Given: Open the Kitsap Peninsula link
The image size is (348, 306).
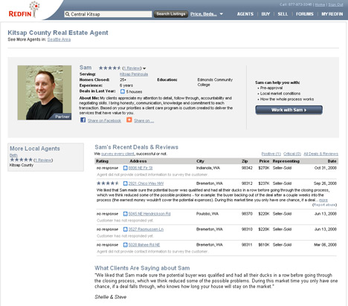Looking at the screenshot, I should coord(134,74).
